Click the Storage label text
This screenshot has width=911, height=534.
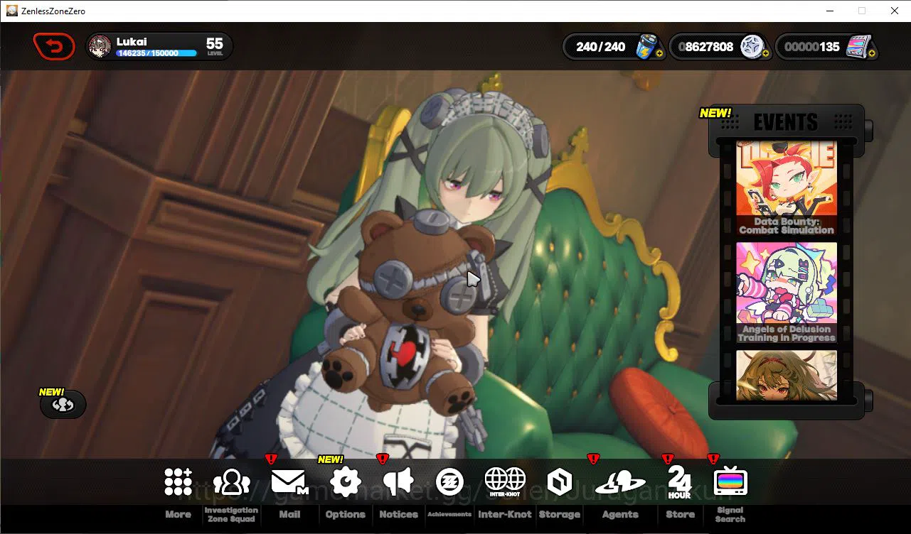coord(560,515)
